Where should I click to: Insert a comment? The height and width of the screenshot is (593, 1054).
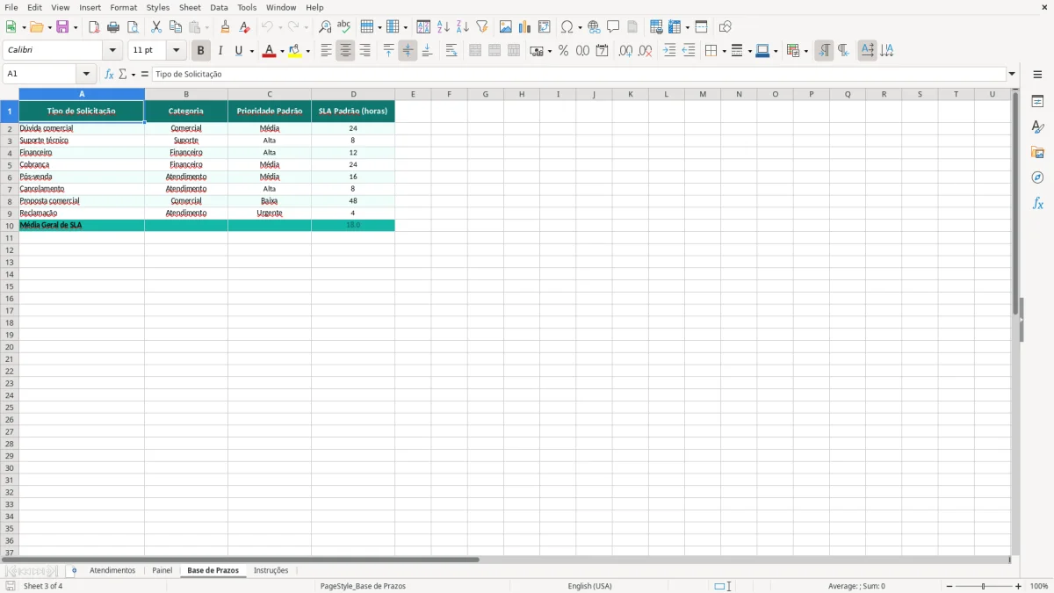tap(613, 27)
